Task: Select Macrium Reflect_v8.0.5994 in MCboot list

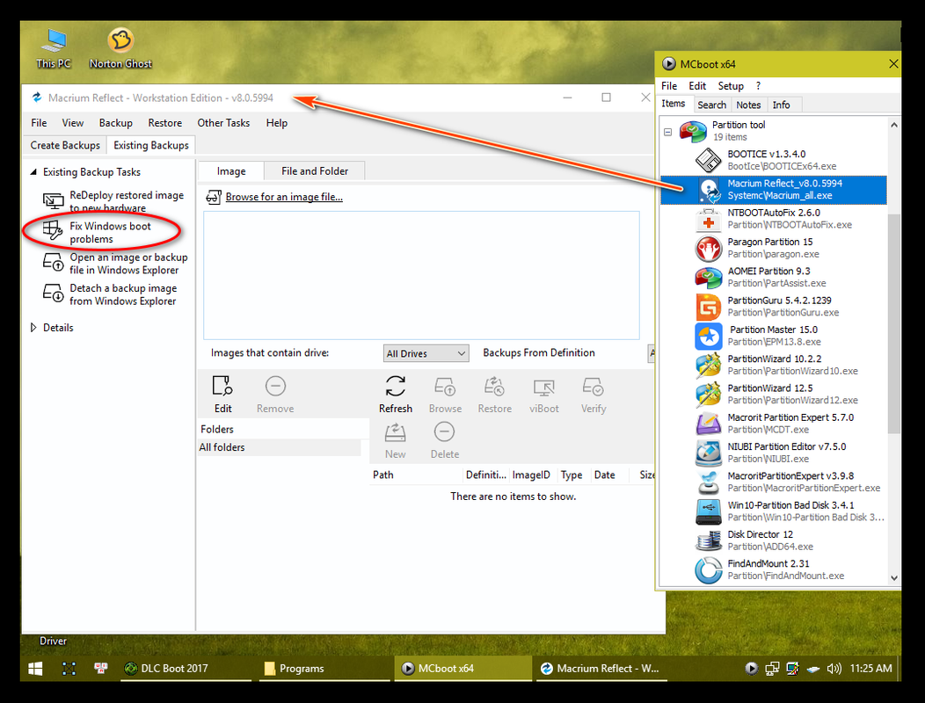Action: coord(774,189)
